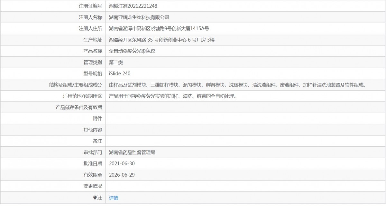Click the 有效期至 label
This screenshot has height=206, width=386.
93,175
